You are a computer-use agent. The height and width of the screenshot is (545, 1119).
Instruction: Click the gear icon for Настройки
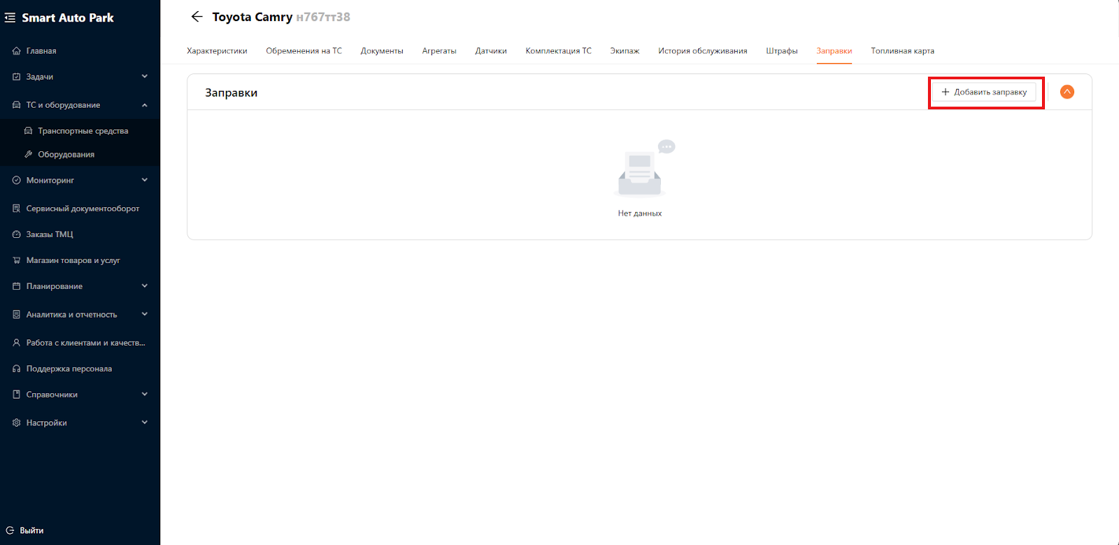tap(17, 423)
